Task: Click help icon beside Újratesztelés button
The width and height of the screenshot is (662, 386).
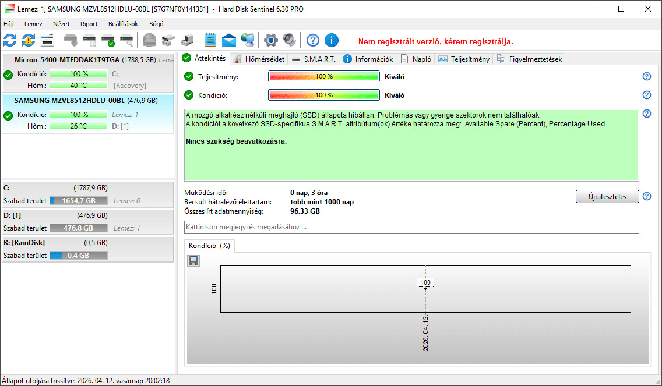Action: (x=646, y=196)
